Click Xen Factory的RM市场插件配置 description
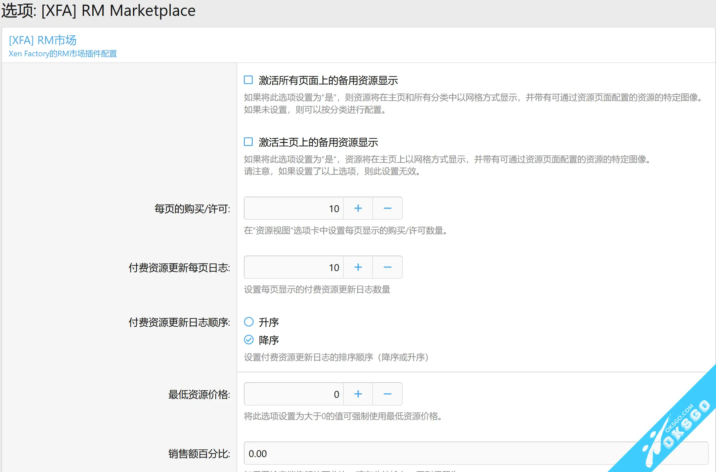The width and height of the screenshot is (716, 472). 63,54
